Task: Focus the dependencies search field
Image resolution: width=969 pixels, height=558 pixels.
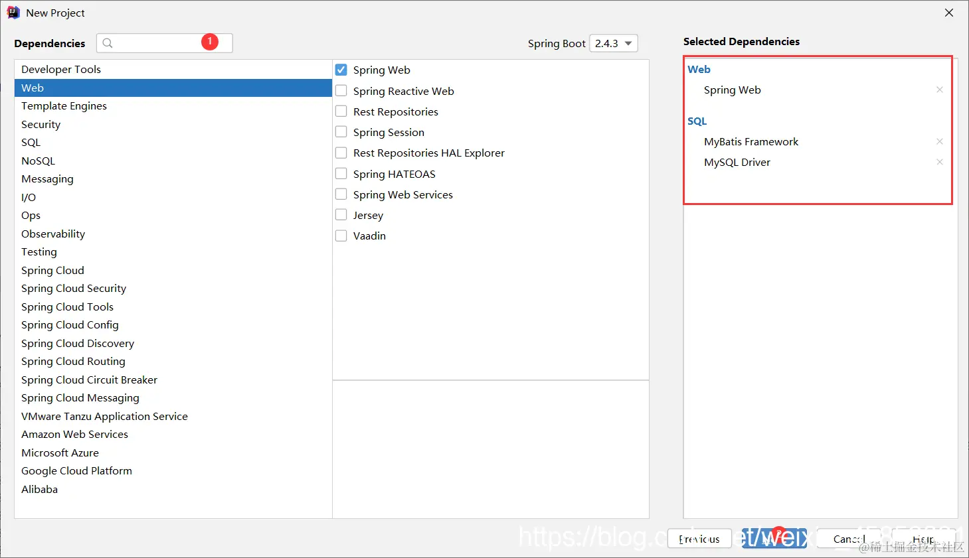Action: point(165,43)
